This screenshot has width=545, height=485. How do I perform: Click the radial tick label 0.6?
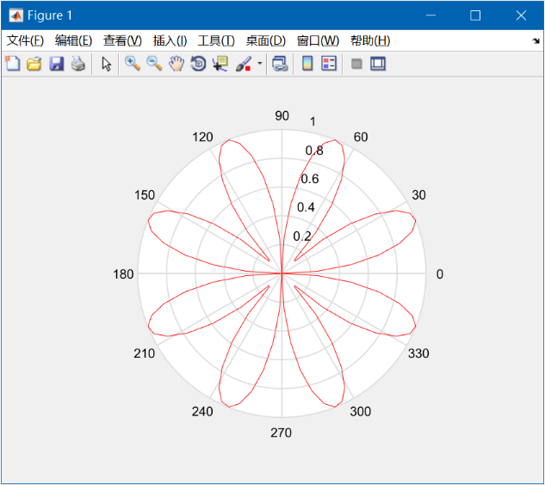pyautogui.click(x=310, y=179)
